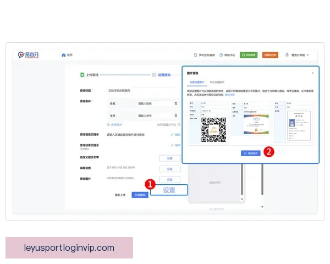Image resolution: width=330 pixels, height=264 pixels.
Task: Click the Excel icon beside 上传表格
Action: click(82, 75)
